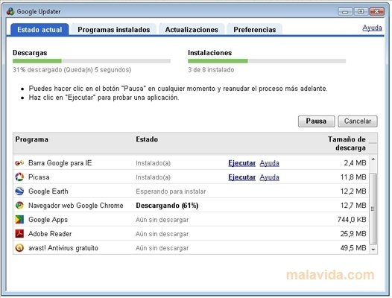The image size is (392, 298).
Task: Click the Barra Google para IE name
Action: 60,163
